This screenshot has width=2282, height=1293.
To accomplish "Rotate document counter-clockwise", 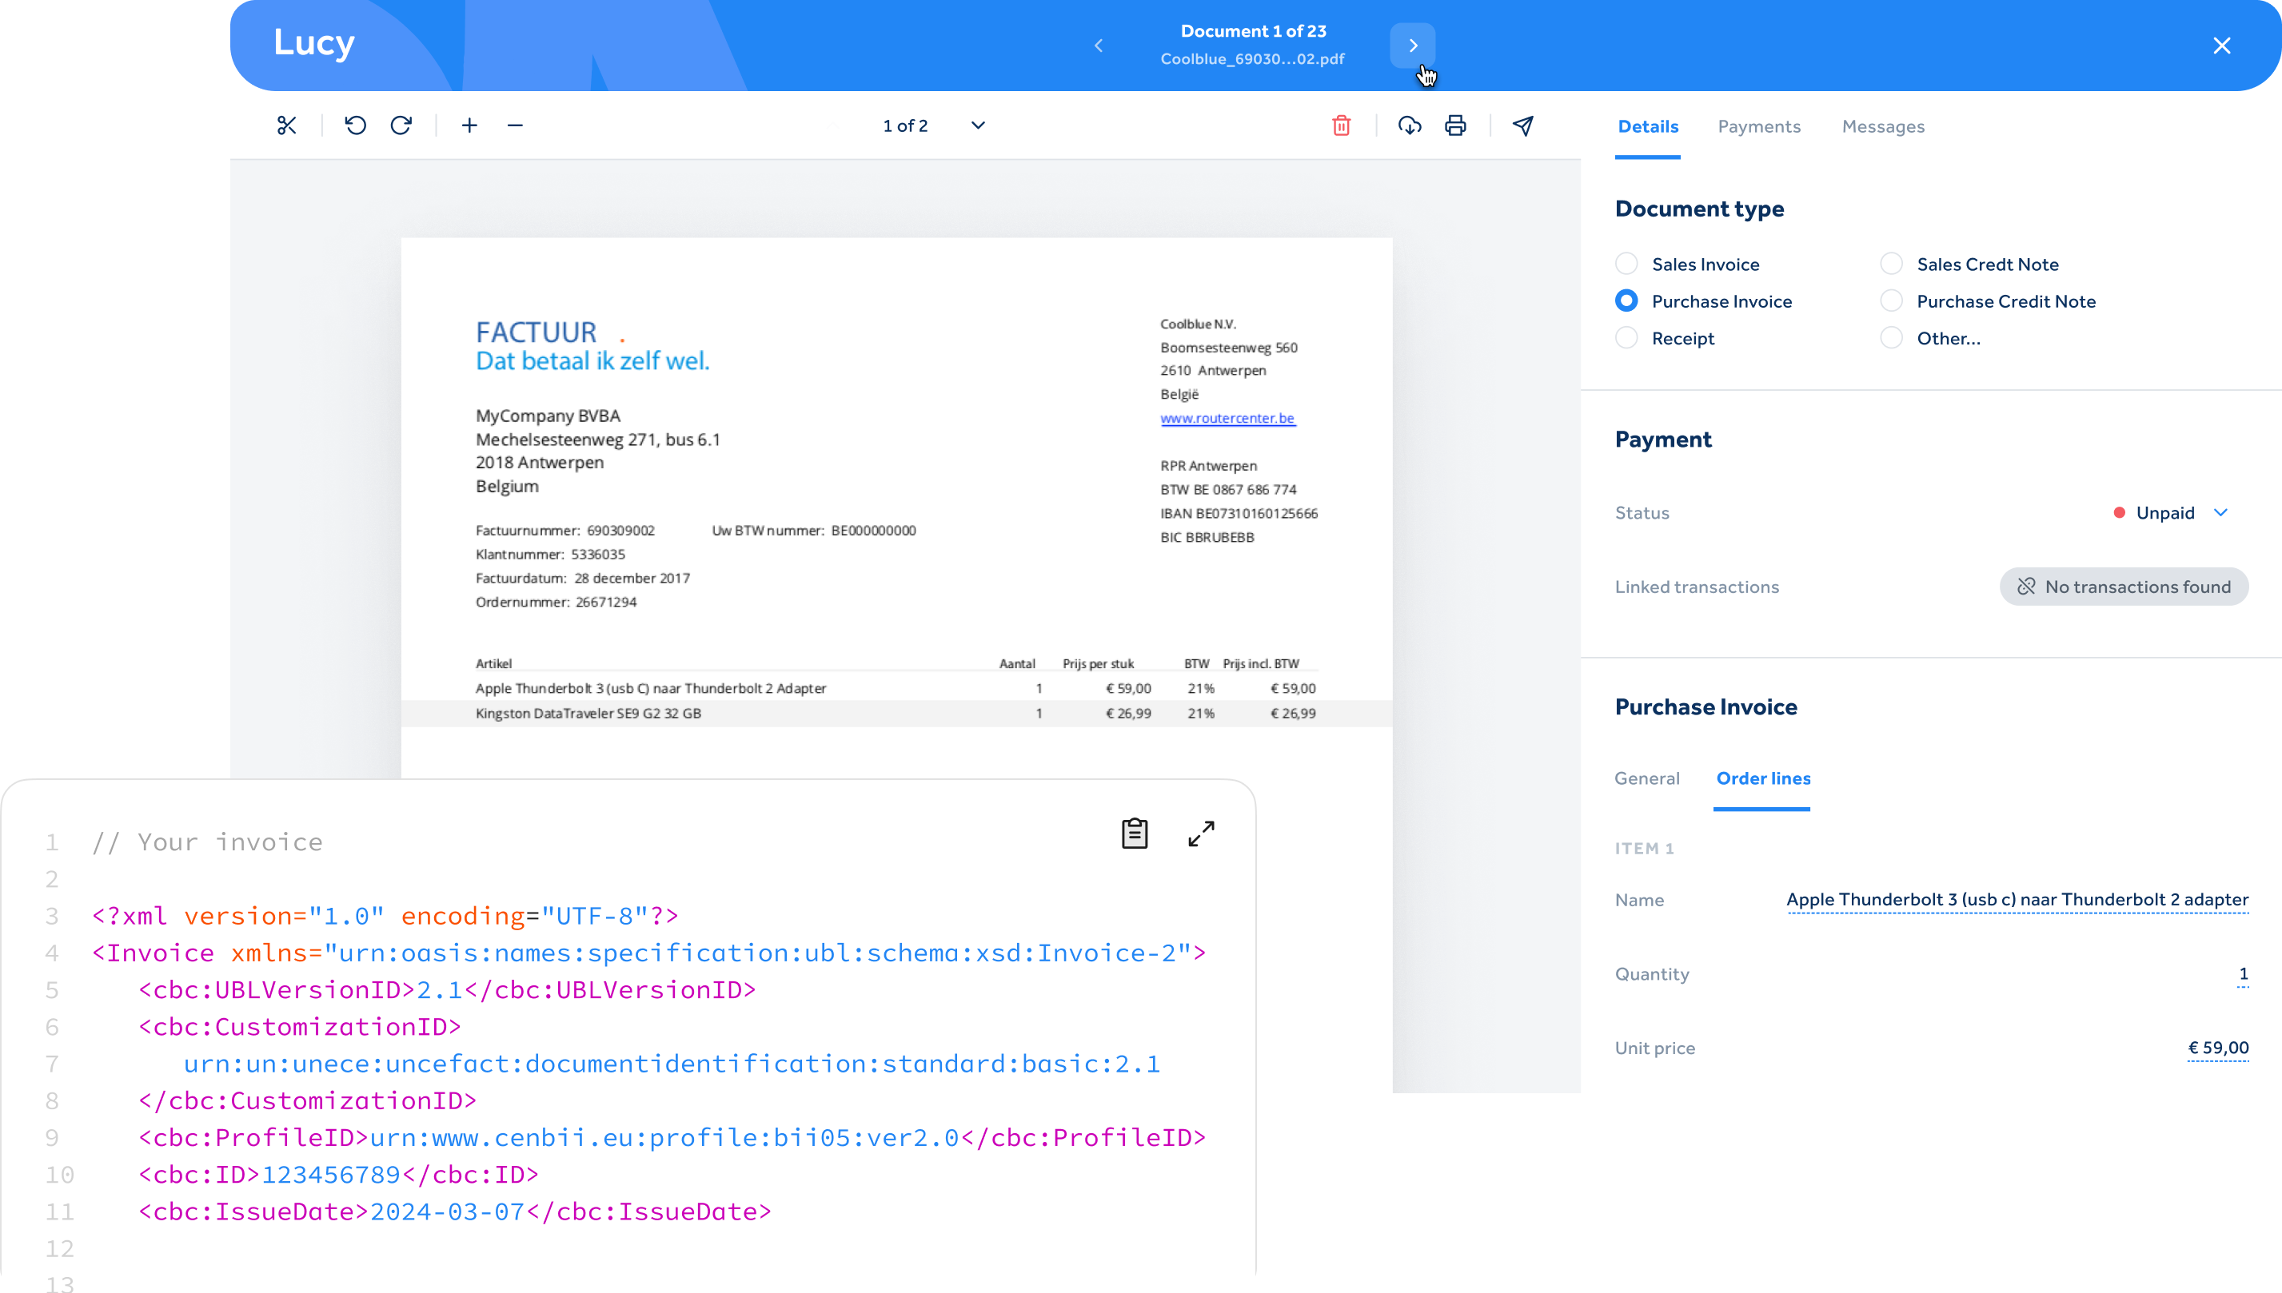I will pyautogui.click(x=355, y=125).
